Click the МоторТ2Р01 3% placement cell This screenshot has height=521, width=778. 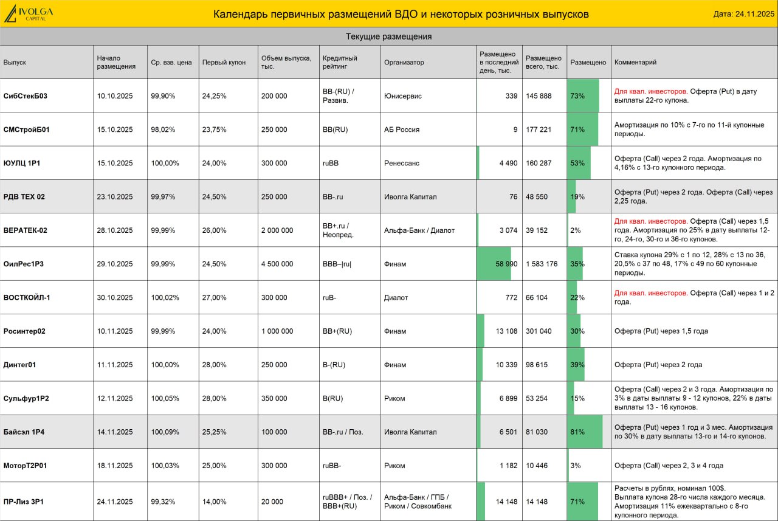pyautogui.click(x=588, y=465)
